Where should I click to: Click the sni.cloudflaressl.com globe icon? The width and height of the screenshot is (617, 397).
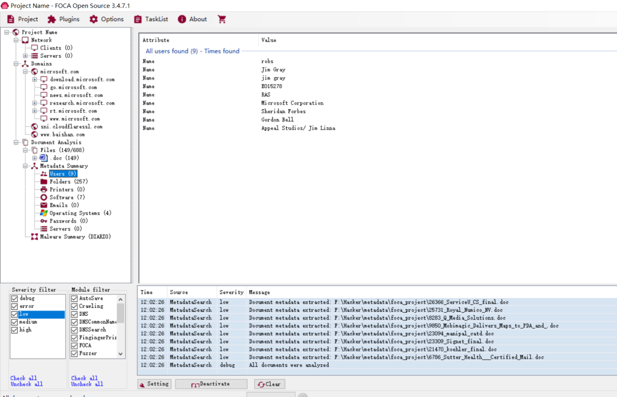pyautogui.click(x=35, y=127)
